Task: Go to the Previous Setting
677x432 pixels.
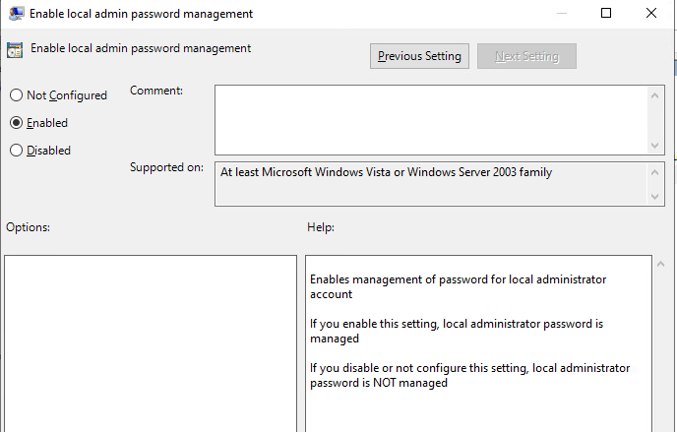Action: 419,56
